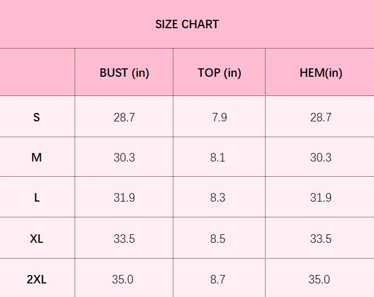374x297 pixels.
Task: Click the S size row label
Action: (37, 117)
